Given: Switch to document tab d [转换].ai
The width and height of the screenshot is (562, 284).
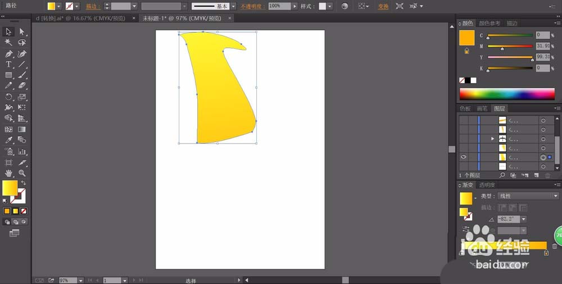Looking at the screenshot, I should 80,19.
